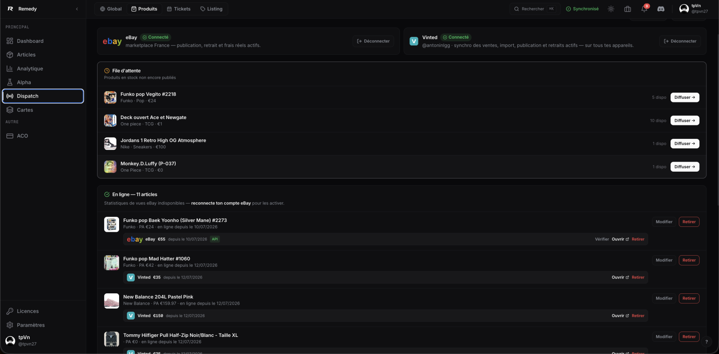Viewport: 719px width, 354px height.
Task: Open the Discord icon link
Action: (x=661, y=9)
